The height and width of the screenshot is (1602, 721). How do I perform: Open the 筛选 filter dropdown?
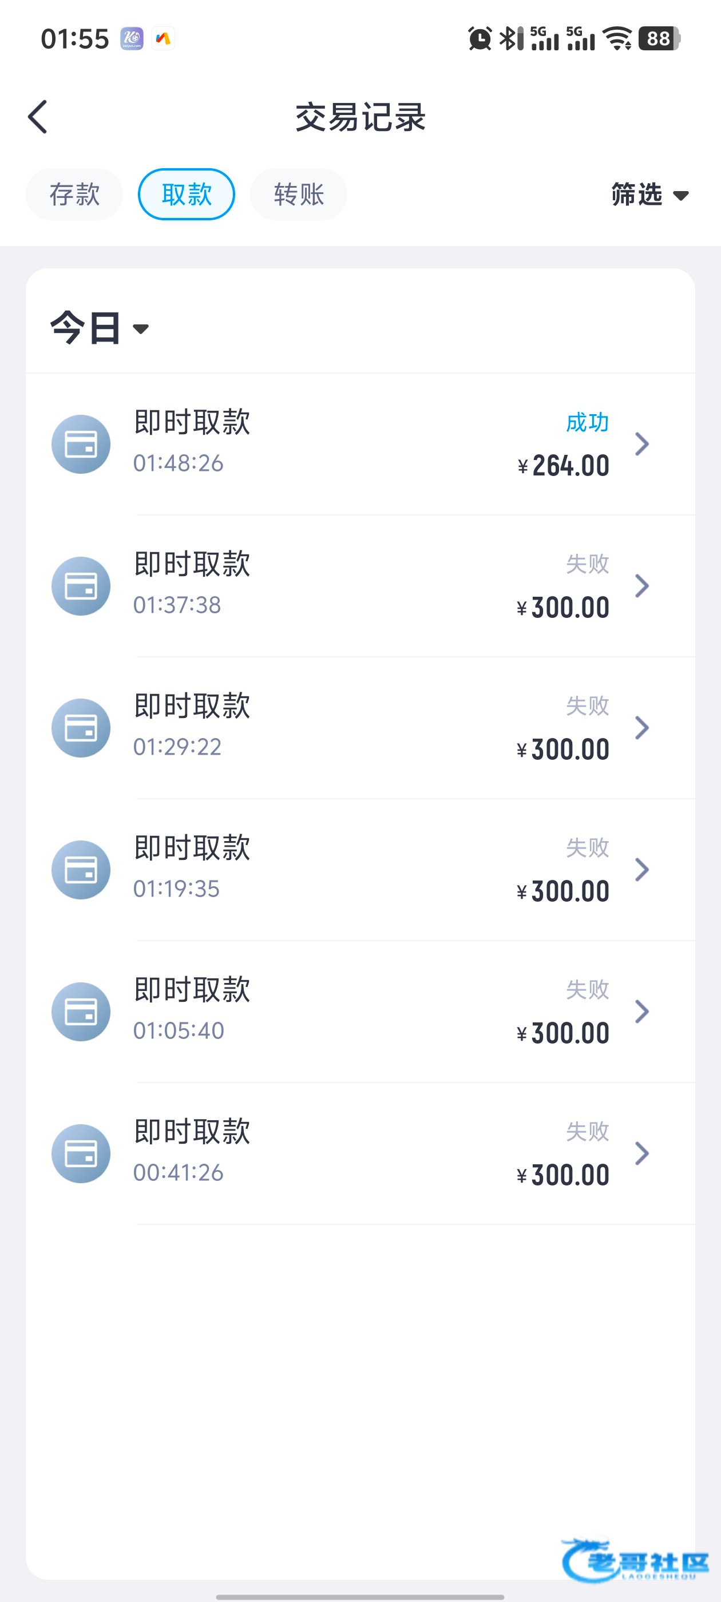(x=649, y=195)
